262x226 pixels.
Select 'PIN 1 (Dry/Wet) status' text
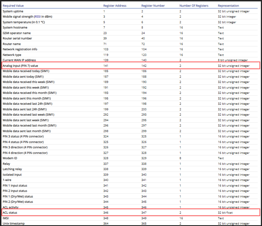pos(18,196)
